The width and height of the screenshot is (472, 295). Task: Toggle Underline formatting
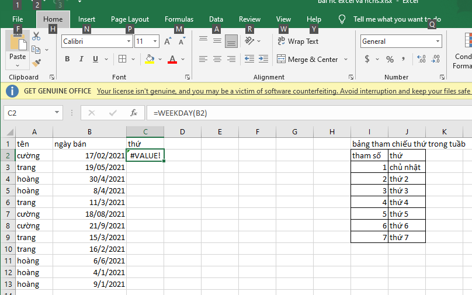click(x=95, y=59)
